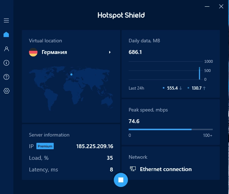Click the Network heading
The width and height of the screenshot is (229, 194).
tap(138, 157)
